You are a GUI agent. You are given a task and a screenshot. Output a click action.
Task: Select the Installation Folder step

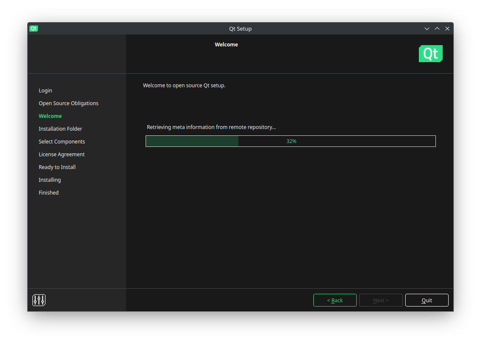[x=60, y=129]
